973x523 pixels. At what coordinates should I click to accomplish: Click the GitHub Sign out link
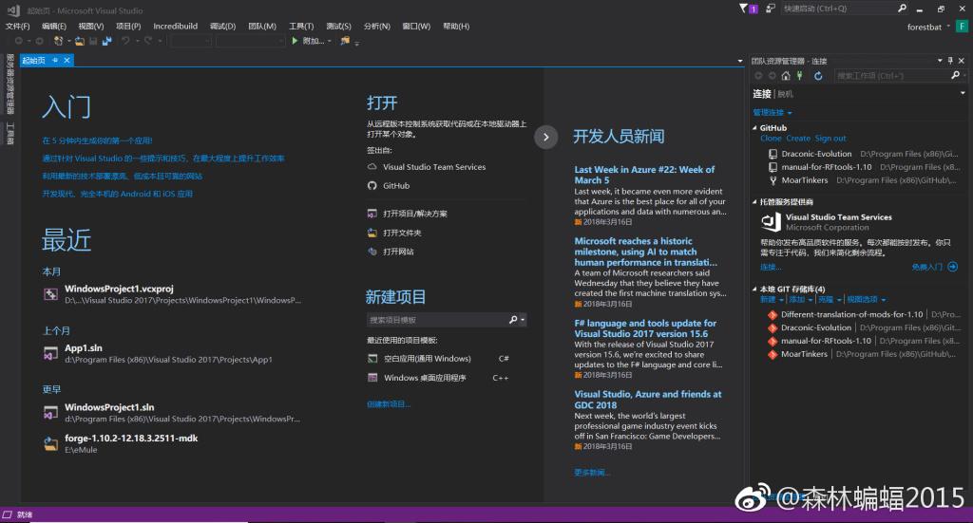(x=830, y=139)
